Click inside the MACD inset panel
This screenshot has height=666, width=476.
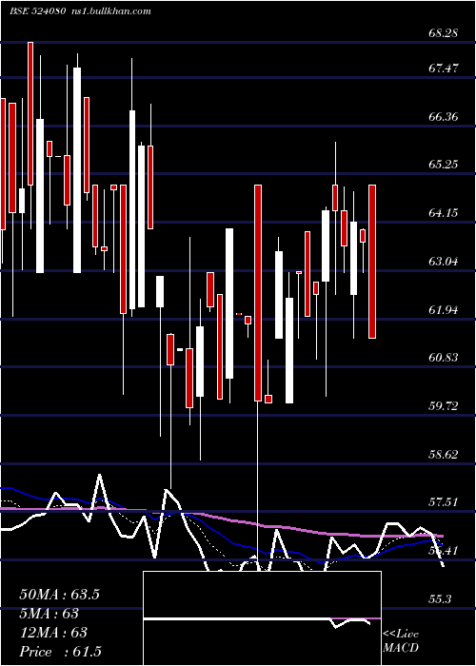click(262, 618)
